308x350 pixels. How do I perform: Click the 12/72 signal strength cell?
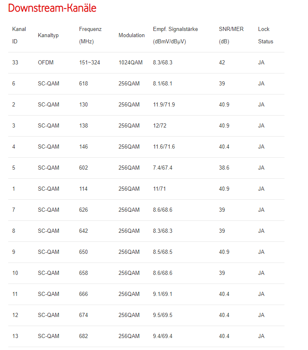click(160, 126)
